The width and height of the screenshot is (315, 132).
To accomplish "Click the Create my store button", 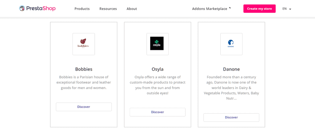I will coord(259,9).
